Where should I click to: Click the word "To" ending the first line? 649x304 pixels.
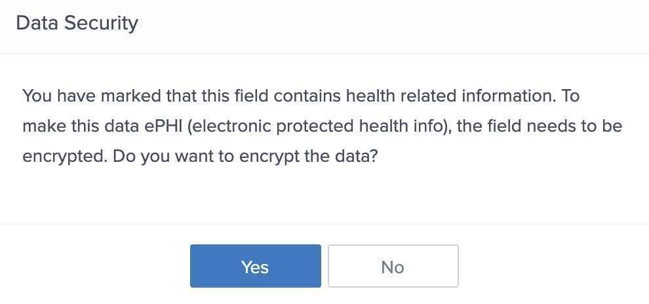coord(571,96)
